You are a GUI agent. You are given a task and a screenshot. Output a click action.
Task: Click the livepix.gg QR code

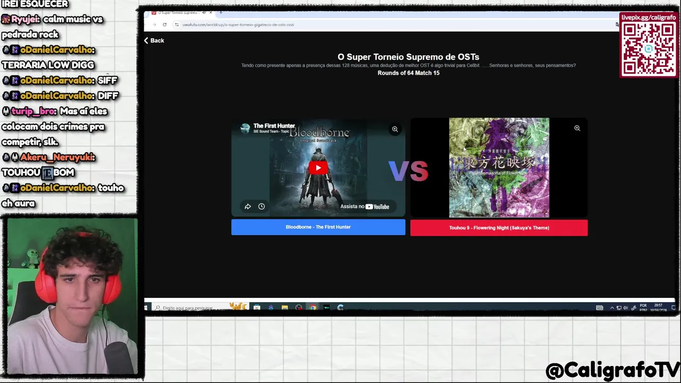pos(649,48)
